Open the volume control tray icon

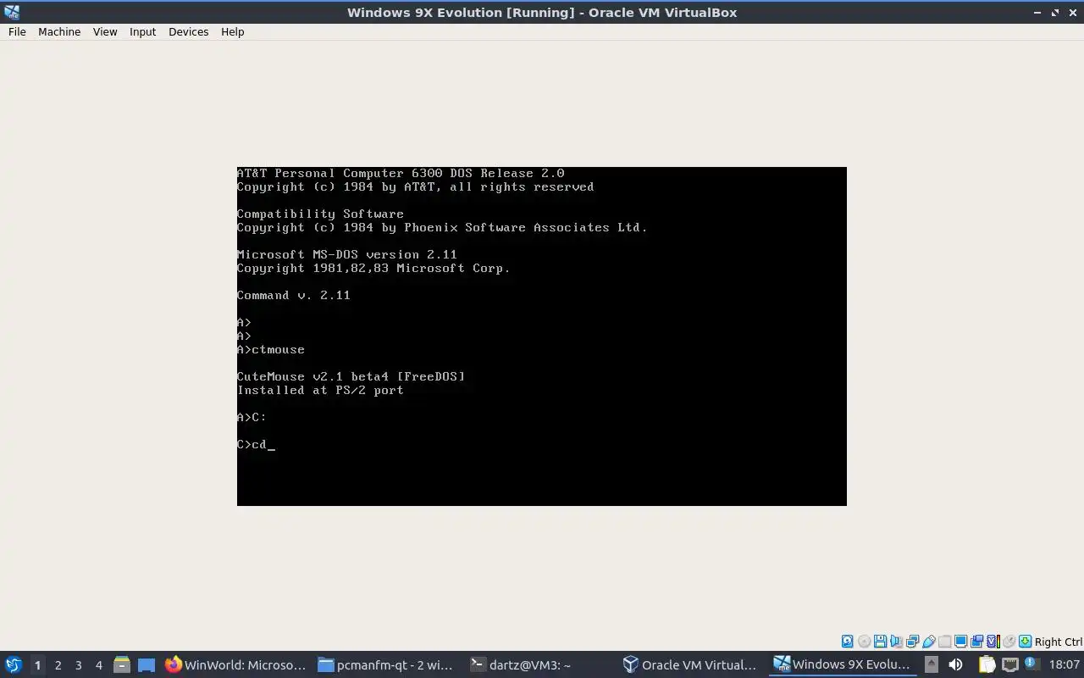(x=955, y=664)
